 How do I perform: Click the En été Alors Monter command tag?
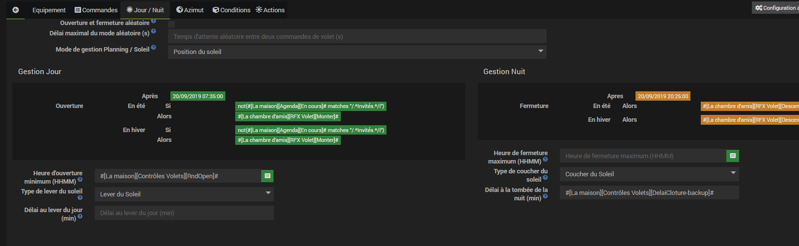[288, 116]
